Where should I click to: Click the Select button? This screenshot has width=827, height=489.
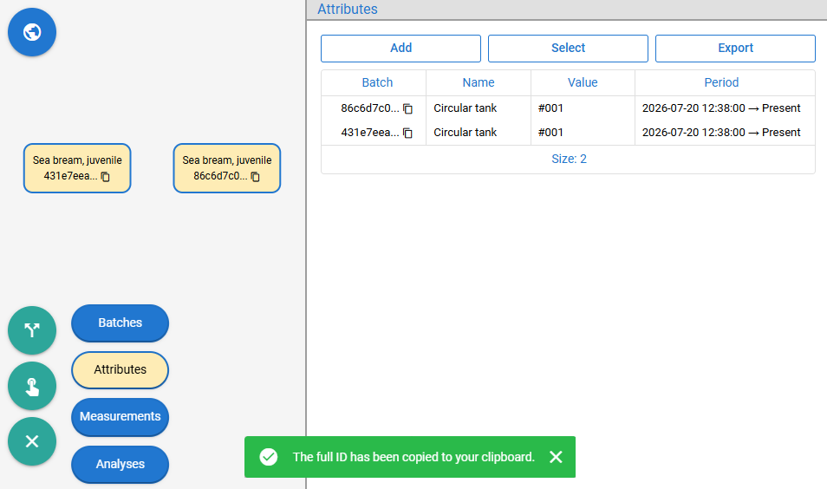click(x=568, y=48)
